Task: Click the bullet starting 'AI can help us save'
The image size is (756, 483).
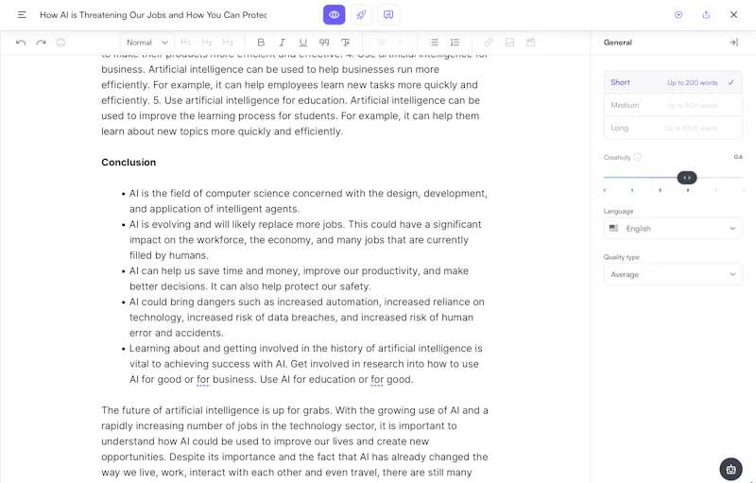Action: [x=299, y=279]
